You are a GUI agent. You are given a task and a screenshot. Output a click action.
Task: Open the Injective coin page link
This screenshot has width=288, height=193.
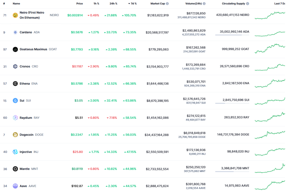coord(26,152)
